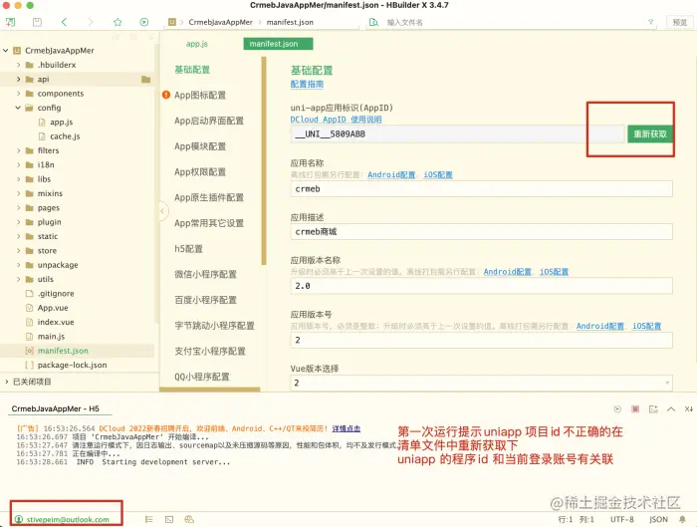Collapse the config folder

tap(18, 108)
